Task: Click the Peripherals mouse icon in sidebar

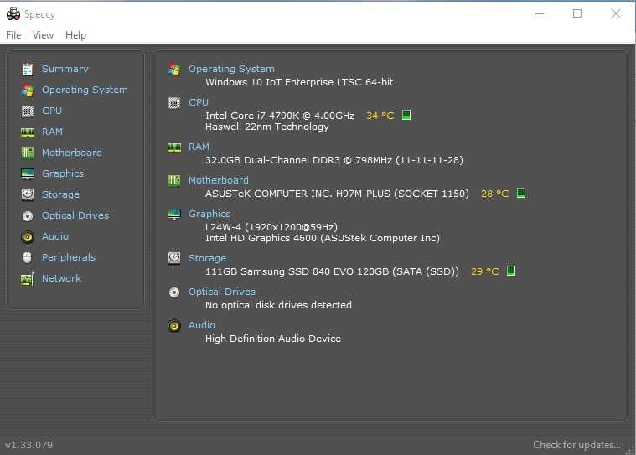Action: pyautogui.click(x=28, y=257)
